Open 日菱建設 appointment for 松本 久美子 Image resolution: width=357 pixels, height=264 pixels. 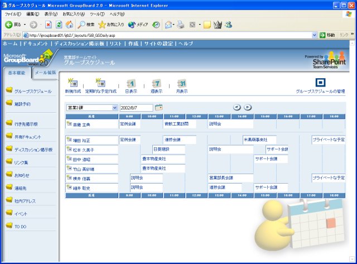click(161, 149)
